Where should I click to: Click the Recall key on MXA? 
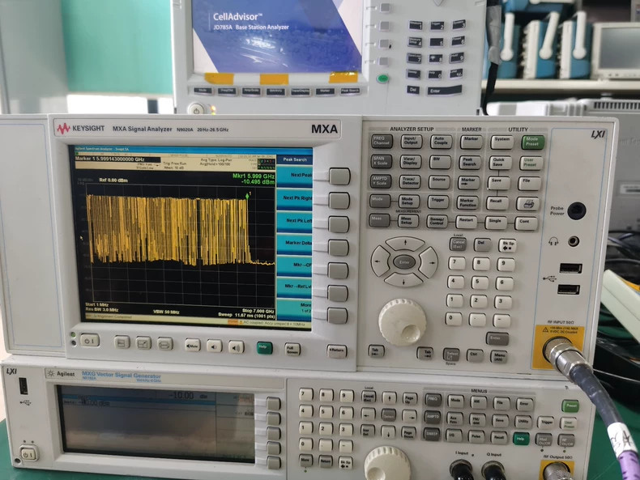[x=497, y=203]
